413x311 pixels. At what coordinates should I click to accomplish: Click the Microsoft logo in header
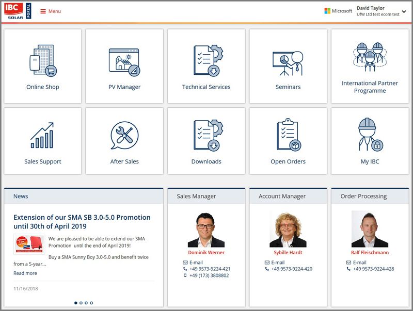pos(338,11)
